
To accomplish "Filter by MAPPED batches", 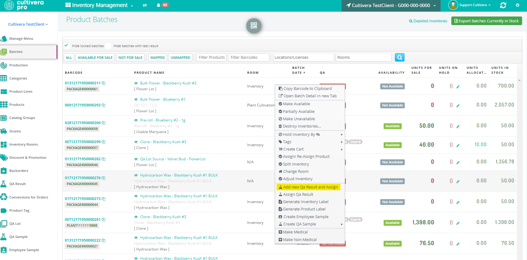I will pyautogui.click(x=157, y=58).
